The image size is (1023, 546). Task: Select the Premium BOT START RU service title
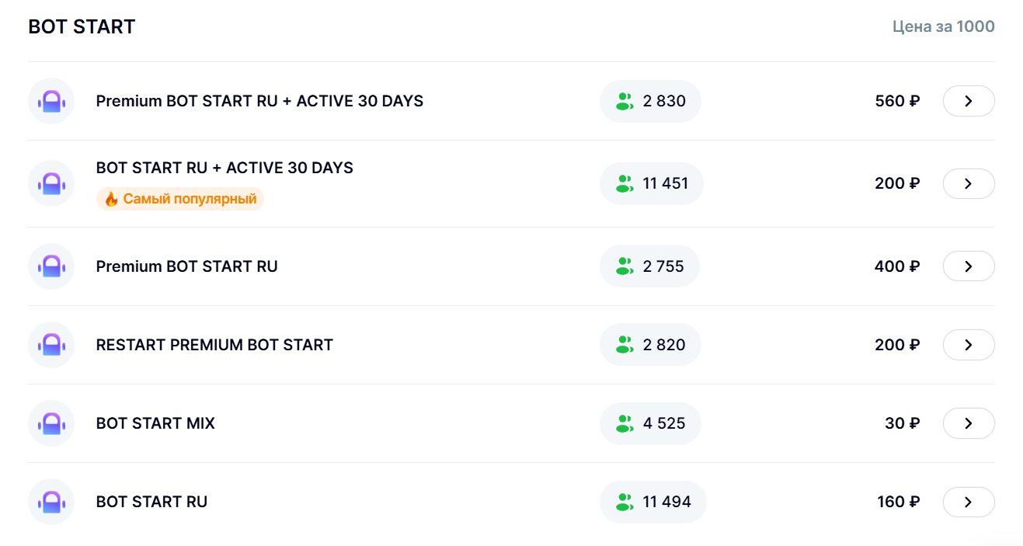pyautogui.click(x=186, y=266)
